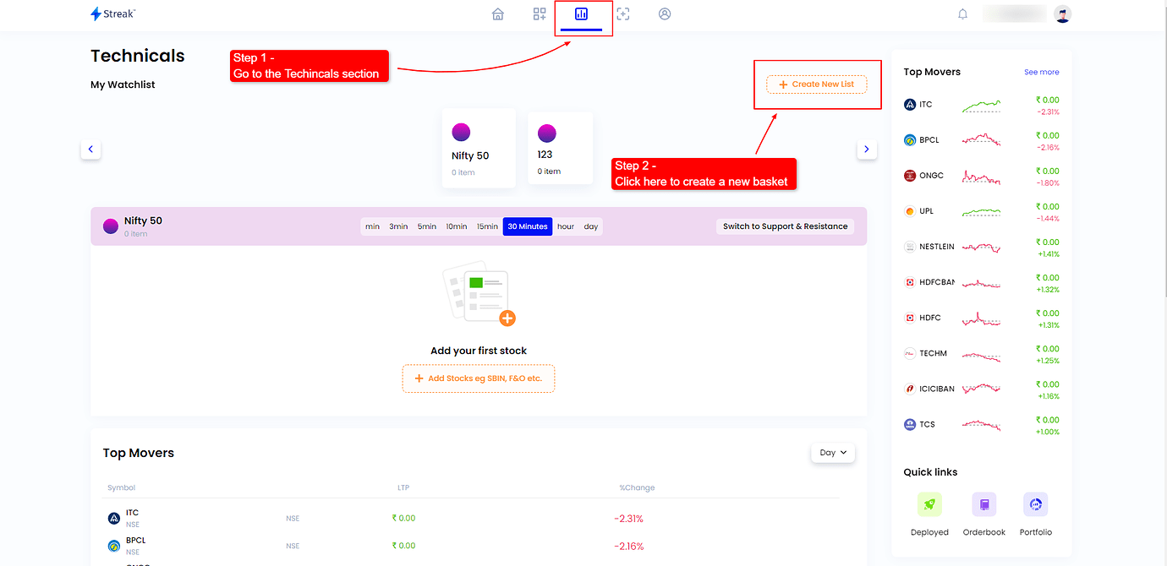The image size is (1167, 566).
Task: Click the notification bell icon
Action: coord(962,14)
